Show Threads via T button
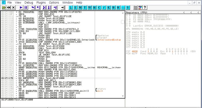The image size is (202, 108). coord(85,8)
